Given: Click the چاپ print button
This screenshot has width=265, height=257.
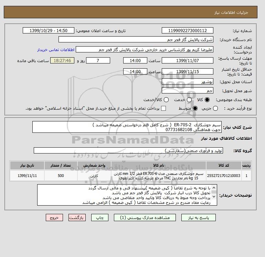Looking at the screenshot, I should coord(100,218).
